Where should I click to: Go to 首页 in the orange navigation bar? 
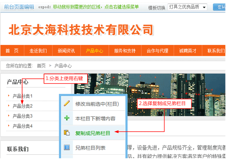[x=12, y=51]
